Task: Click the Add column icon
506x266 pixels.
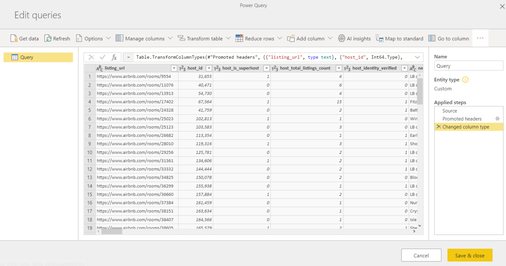Action: click(x=291, y=38)
